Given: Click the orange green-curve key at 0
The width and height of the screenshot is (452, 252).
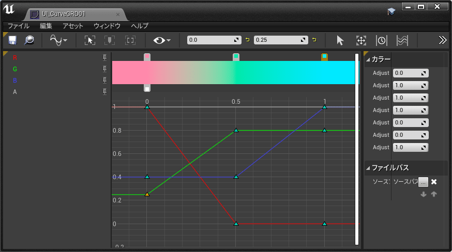Looking at the screenshot, I should tap(147, 194).
